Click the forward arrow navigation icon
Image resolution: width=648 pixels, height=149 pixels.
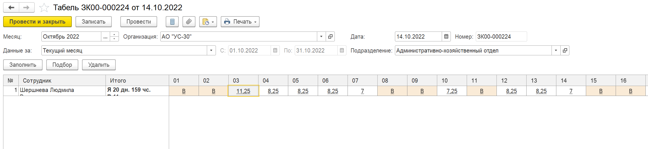pos(27,8)
